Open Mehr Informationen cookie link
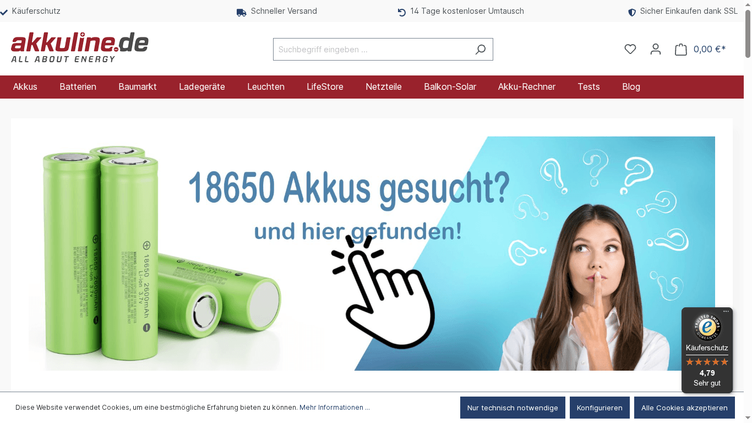Screen dimensions: 752x423 (x=334, y=408)
